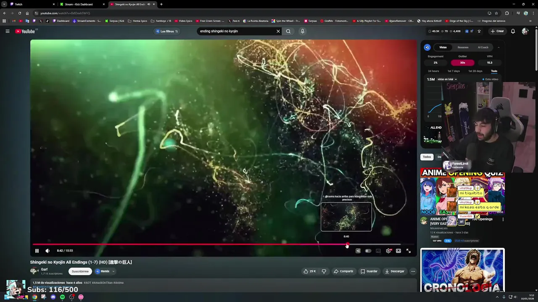Open Los filtros search filter
The width and height of the screenshot is (538, 302).
click(167, 31)
